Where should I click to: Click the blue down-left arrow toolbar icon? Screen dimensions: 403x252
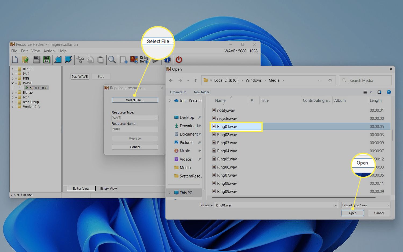point(58,59)
